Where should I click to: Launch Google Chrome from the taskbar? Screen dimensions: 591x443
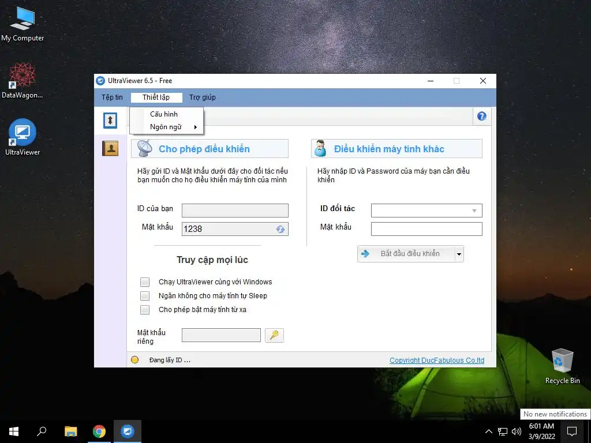pos(99,431)
